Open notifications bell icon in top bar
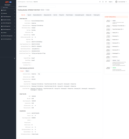Viewport: 129px width, 139px height. [x=103, y=2]
